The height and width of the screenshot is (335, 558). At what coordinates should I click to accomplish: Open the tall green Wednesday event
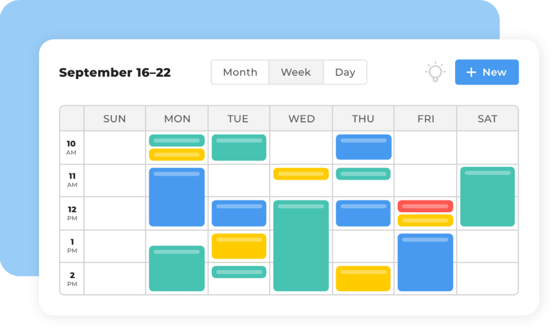click(301, 246)
